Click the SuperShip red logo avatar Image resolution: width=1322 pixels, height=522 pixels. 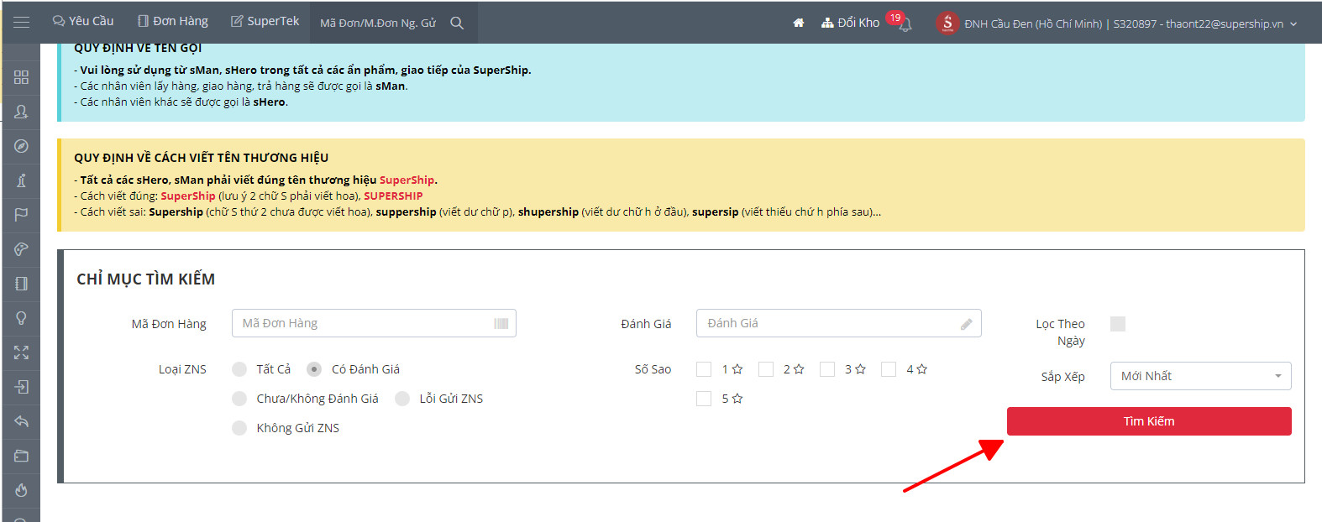(x=947, y=23)
